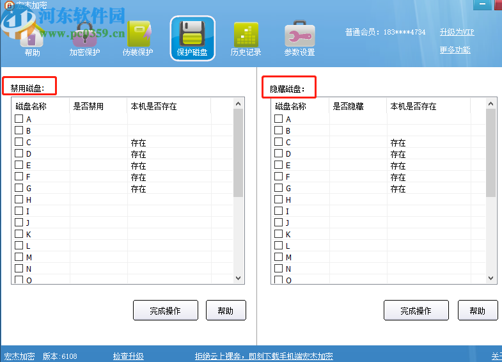Check disk E in 隐藏磁盘 list
This screenshot has width=502, height=362.
pyautogui.click(x=279, y=165)
